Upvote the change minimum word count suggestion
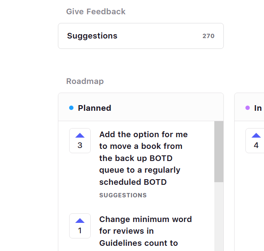264x251 pixels. point(80,221)
